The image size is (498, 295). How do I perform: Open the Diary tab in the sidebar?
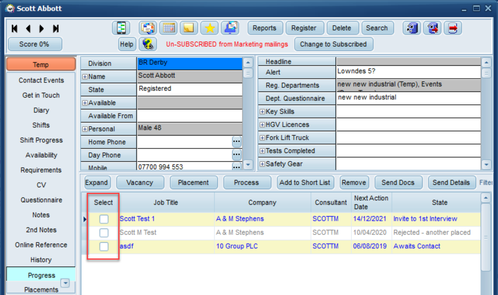click(41, 110)
